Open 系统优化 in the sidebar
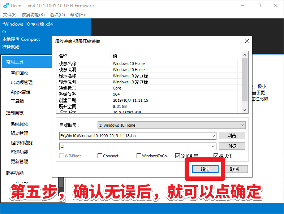This screenshot has width=284, height=214. 20,124
